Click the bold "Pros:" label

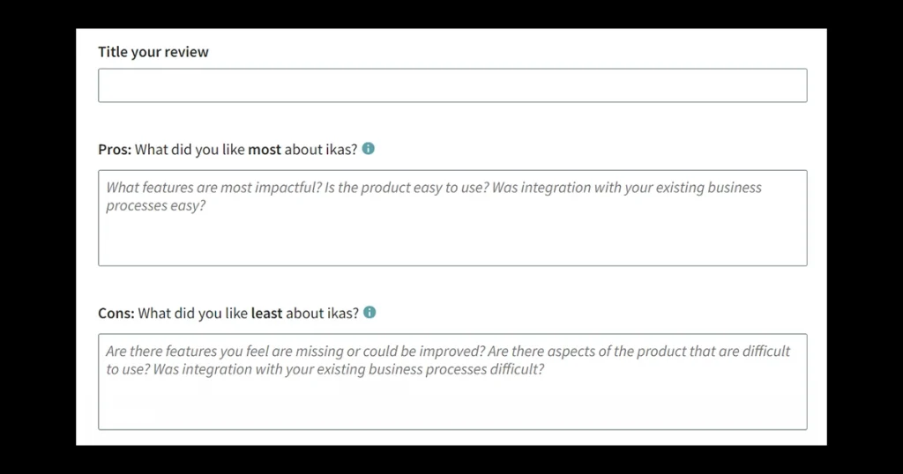(115, 150)
